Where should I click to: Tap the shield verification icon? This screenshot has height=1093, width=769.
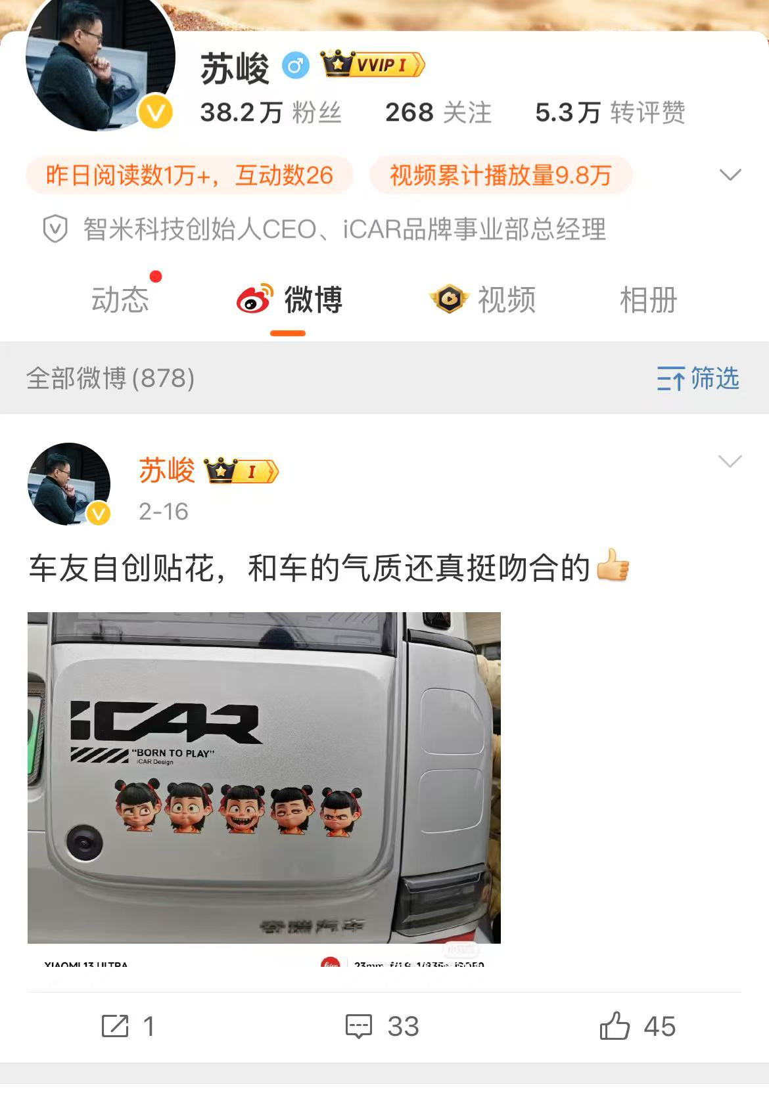click(55, 230)
